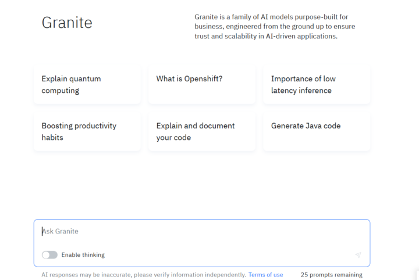Open the Terms of use link
This screenshot has width=419, height=280.
click(265, 275)
